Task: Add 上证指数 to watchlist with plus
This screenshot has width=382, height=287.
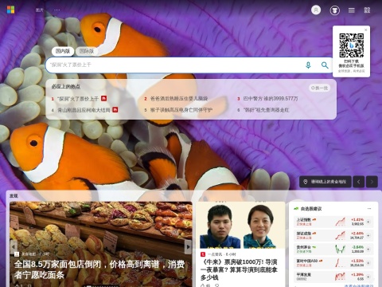Action: pos(368,222)
